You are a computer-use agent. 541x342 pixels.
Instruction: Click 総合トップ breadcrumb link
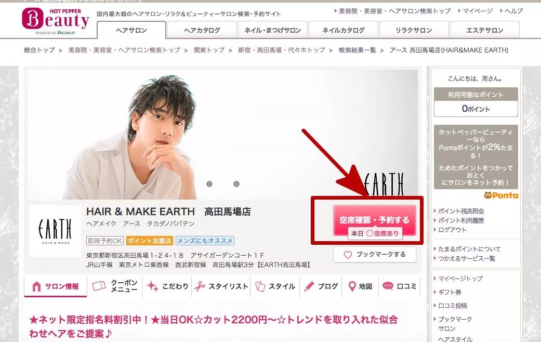[39, 50]
